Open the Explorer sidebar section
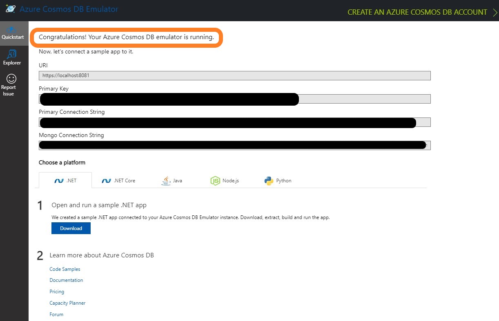The height and width of the screenshot is (321, 499). tap(12, 58)
